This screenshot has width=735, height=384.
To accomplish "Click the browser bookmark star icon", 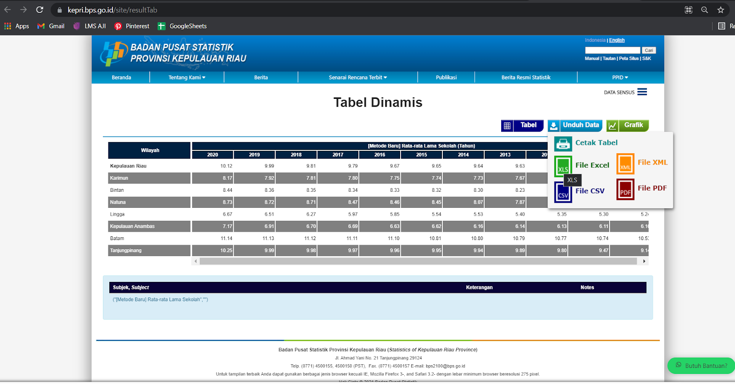I will click(x=720, y=10).
